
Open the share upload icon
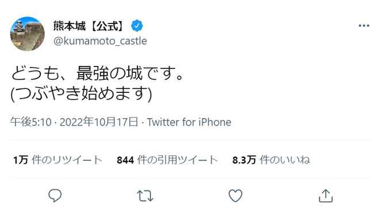click(x=326, y=196)
